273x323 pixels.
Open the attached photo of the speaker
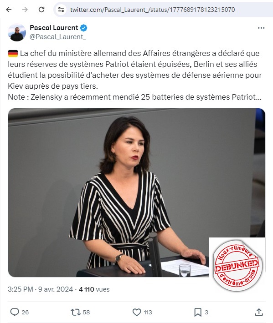pyautogui.click(x=137, y=192)
